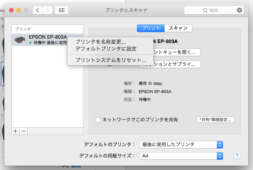
Task: Click the 場所 value text with iMac
Action: (150, 84)
